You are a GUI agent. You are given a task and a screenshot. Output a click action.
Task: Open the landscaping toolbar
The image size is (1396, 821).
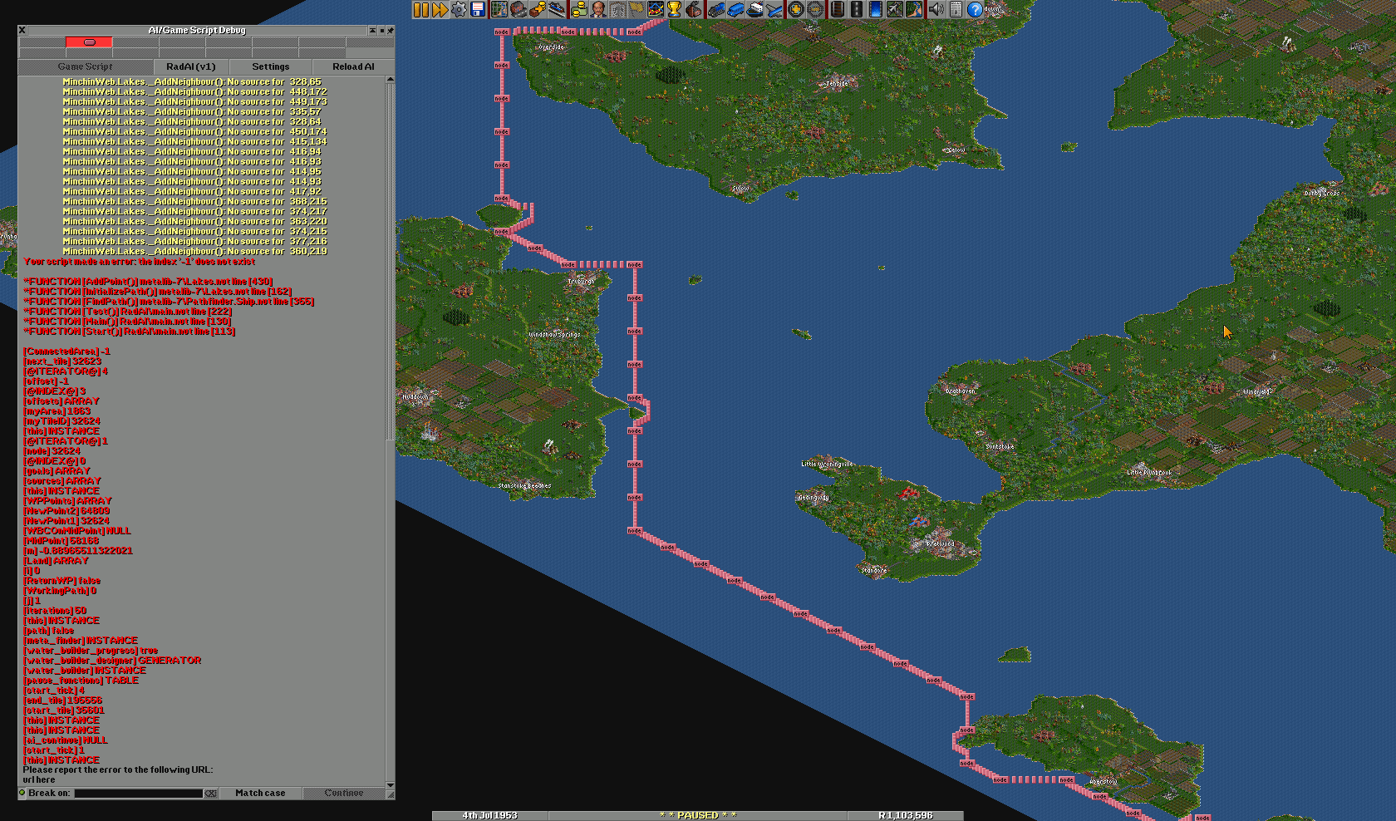(x=914, y=10)
